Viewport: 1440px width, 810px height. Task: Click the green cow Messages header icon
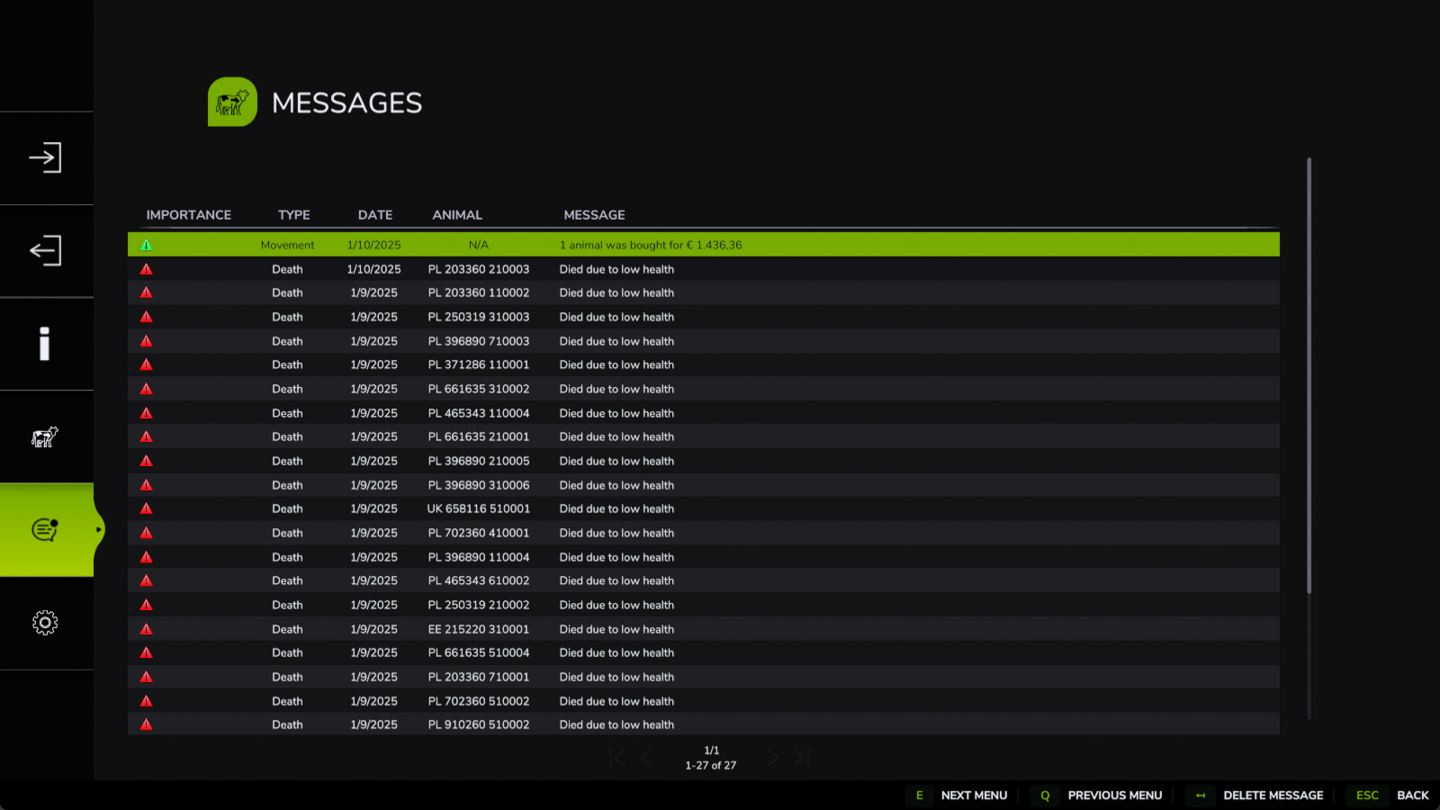[x=232, y=103]
